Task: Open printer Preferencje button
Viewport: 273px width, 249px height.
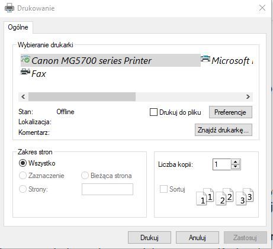Action: tap(230, 112)
